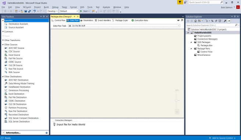Collapse the Other Destinations group
This screenshot has height=140, width=241.
point(3,76)
